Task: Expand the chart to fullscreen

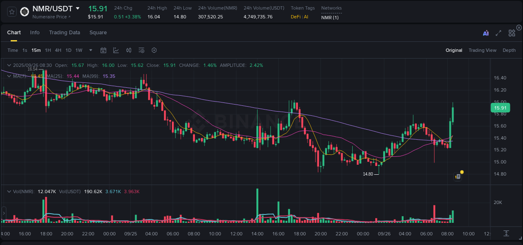Action: [x=498, y=33]
